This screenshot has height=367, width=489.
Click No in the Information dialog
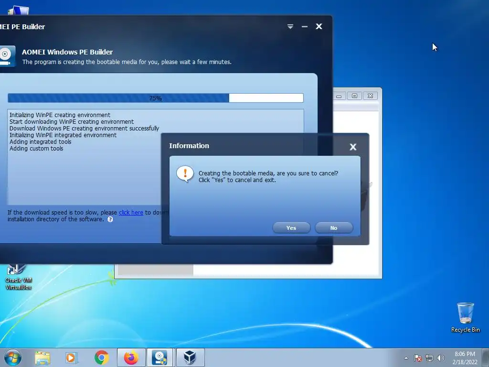click(334, 228)
